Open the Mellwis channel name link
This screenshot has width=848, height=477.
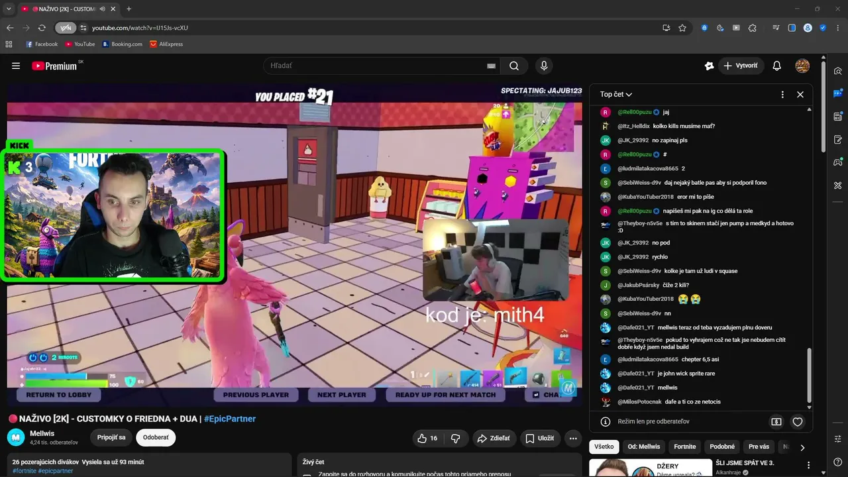click(x=43, y=434)
